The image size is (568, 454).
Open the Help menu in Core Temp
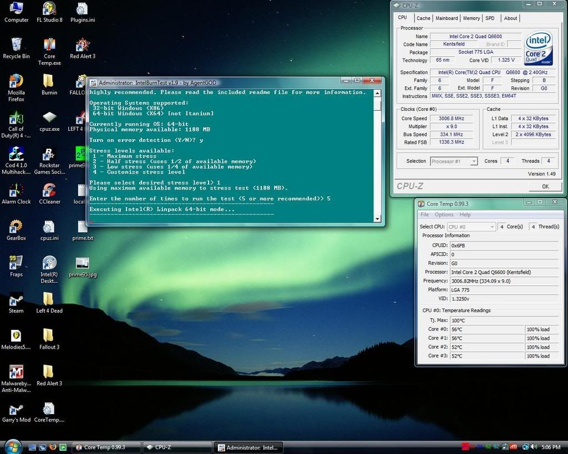point(465,215)
